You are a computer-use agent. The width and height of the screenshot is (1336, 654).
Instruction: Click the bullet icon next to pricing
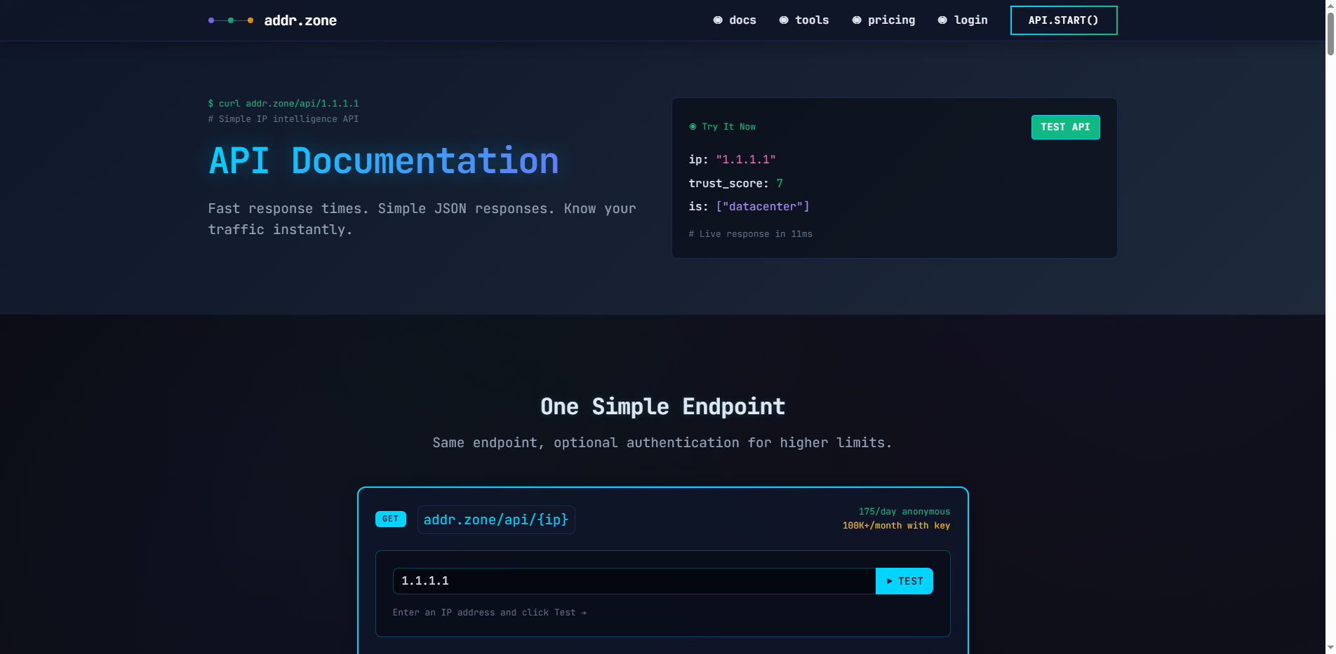click(x=855, y=20)
